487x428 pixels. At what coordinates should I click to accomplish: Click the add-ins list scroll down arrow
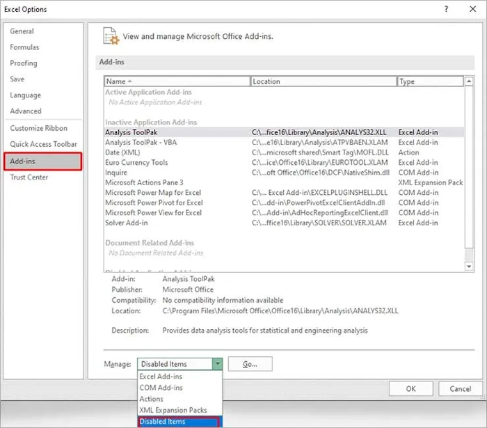tap(469, 267)
